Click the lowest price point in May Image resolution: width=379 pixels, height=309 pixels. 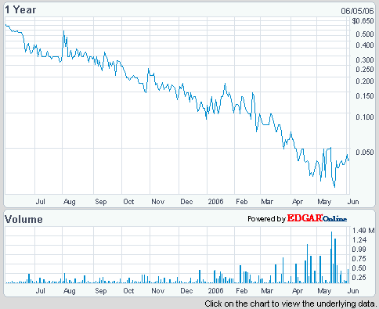334,187
